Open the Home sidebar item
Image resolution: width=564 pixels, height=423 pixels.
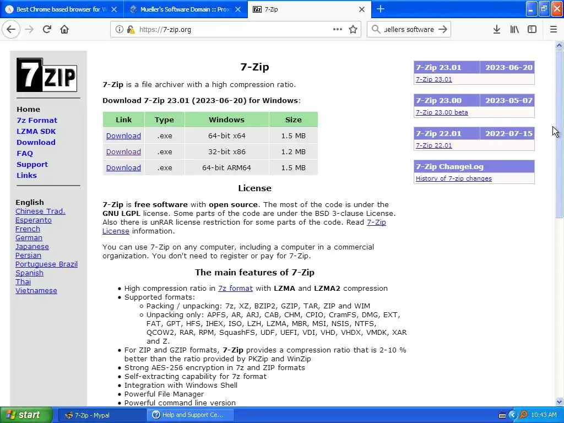tap(29, 110)
